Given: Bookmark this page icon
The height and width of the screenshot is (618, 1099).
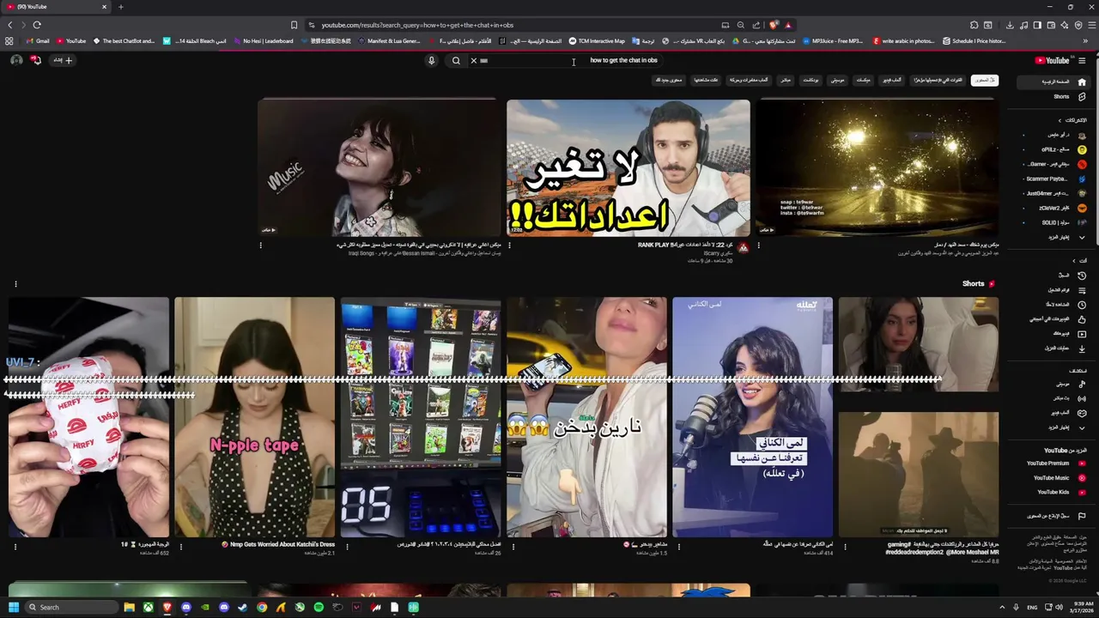Looking at the screenshot, I should pyautogui.click(x=294, y=25).
